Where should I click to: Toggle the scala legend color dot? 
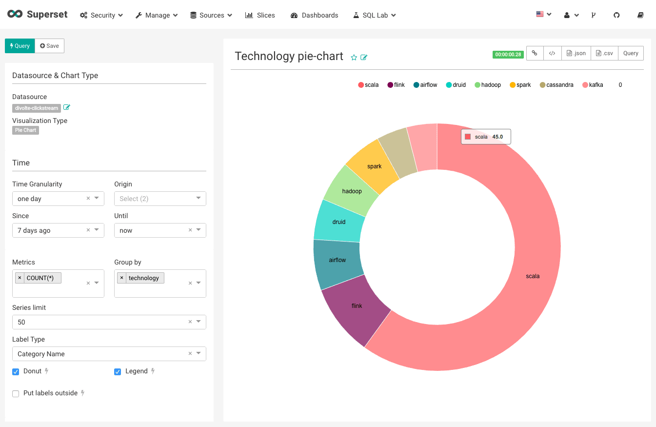361,85
